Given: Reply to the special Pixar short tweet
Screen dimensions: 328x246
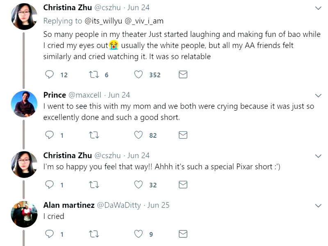Looking at the screenshot, I should point(49,185).
